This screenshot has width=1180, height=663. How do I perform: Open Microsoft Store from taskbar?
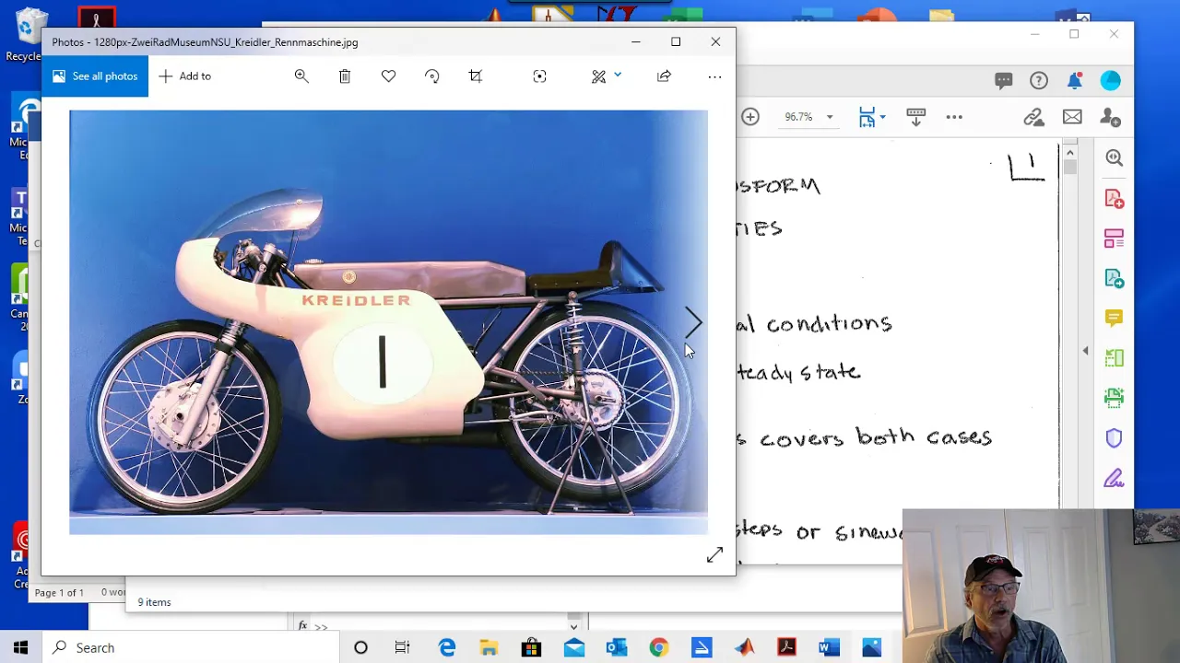(531, 647)
